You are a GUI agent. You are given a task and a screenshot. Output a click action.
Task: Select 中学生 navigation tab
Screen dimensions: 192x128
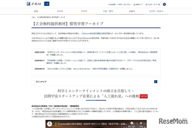pyautogui.click(x=84, y=11)
